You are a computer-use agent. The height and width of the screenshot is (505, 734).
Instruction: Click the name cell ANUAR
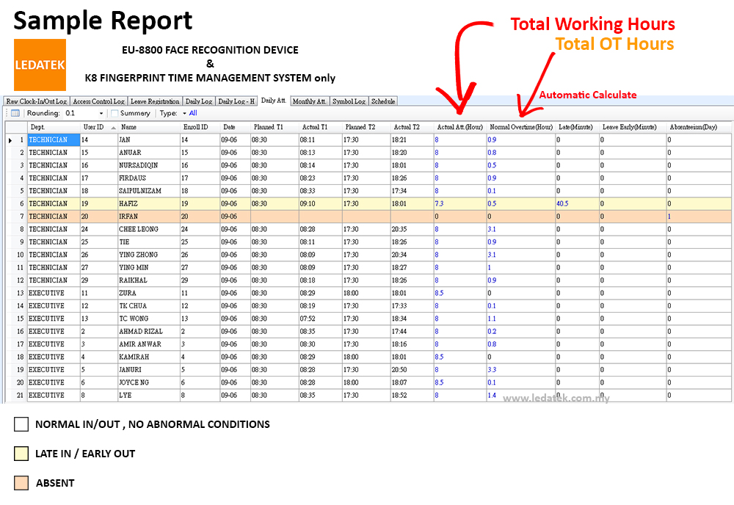pos(149,153)
